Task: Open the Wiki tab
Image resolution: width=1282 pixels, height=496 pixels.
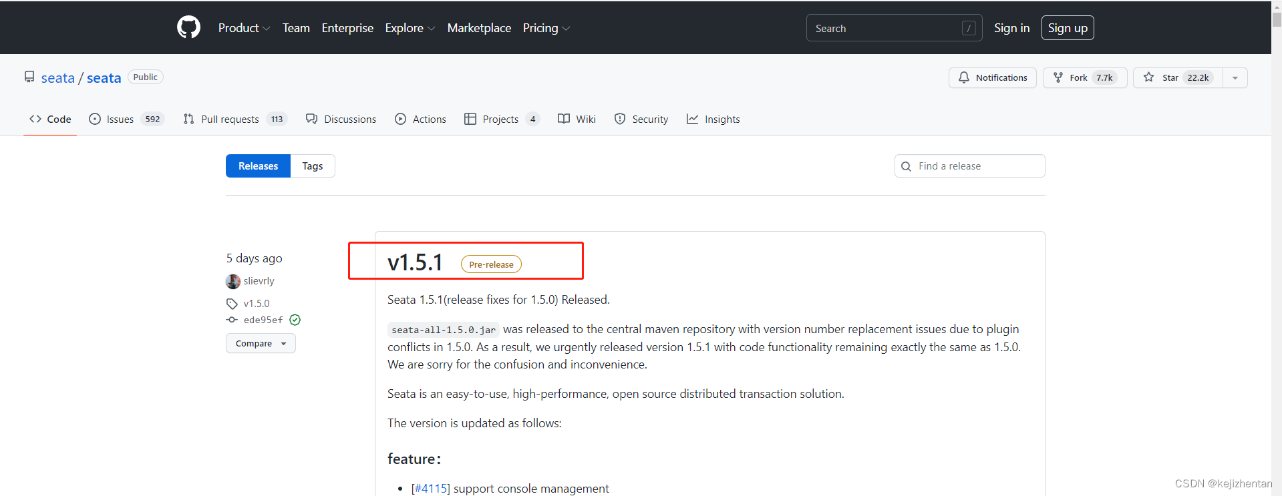Action: [x=577, y=119]
